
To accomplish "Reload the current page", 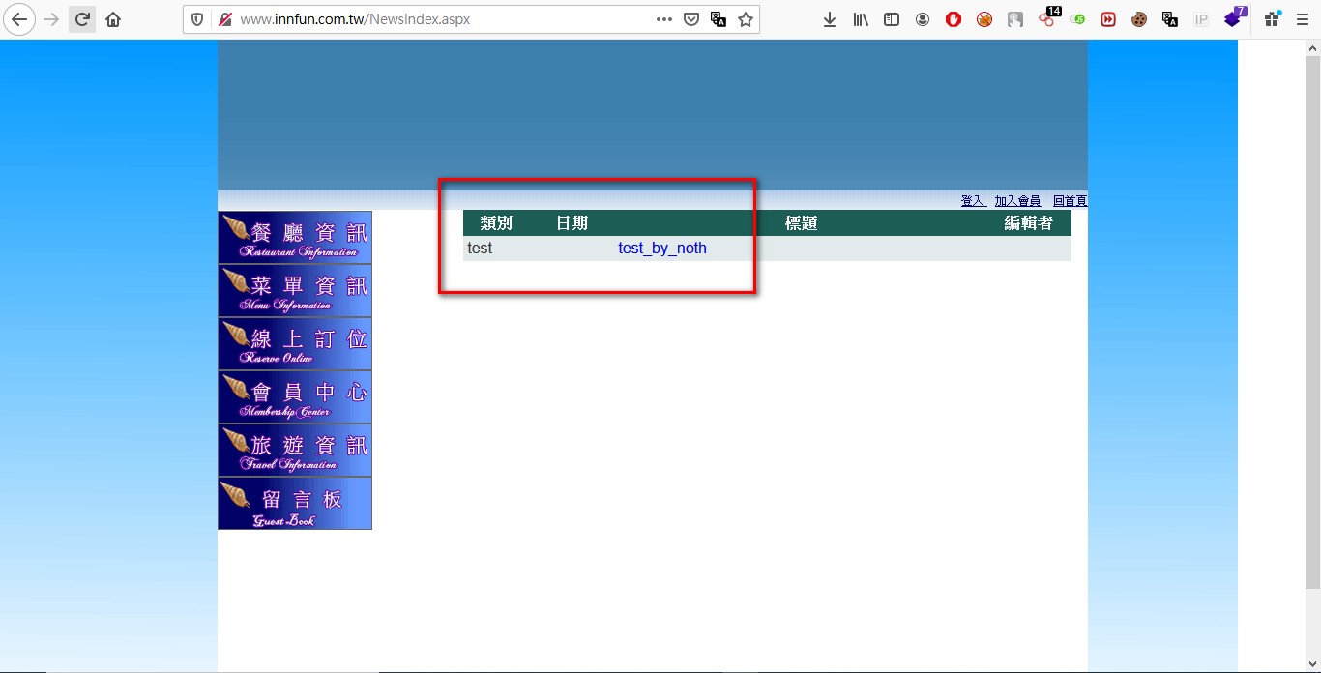I will pos(82,19).
